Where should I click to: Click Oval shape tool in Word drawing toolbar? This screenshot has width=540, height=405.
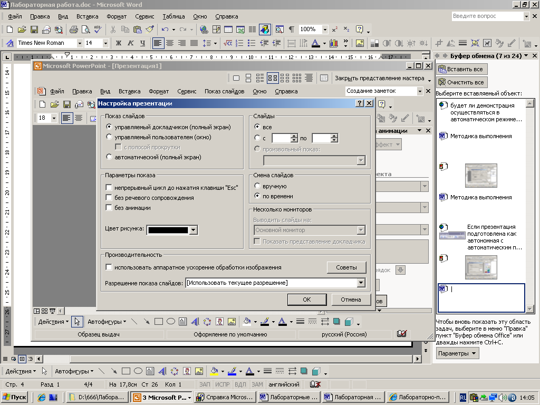[138, 371]
